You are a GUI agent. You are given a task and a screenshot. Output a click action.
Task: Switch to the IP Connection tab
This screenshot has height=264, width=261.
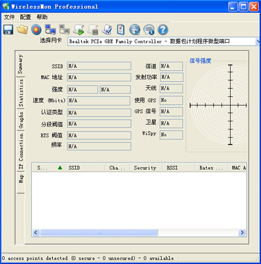pyautogui.click(x=21, y=151)
